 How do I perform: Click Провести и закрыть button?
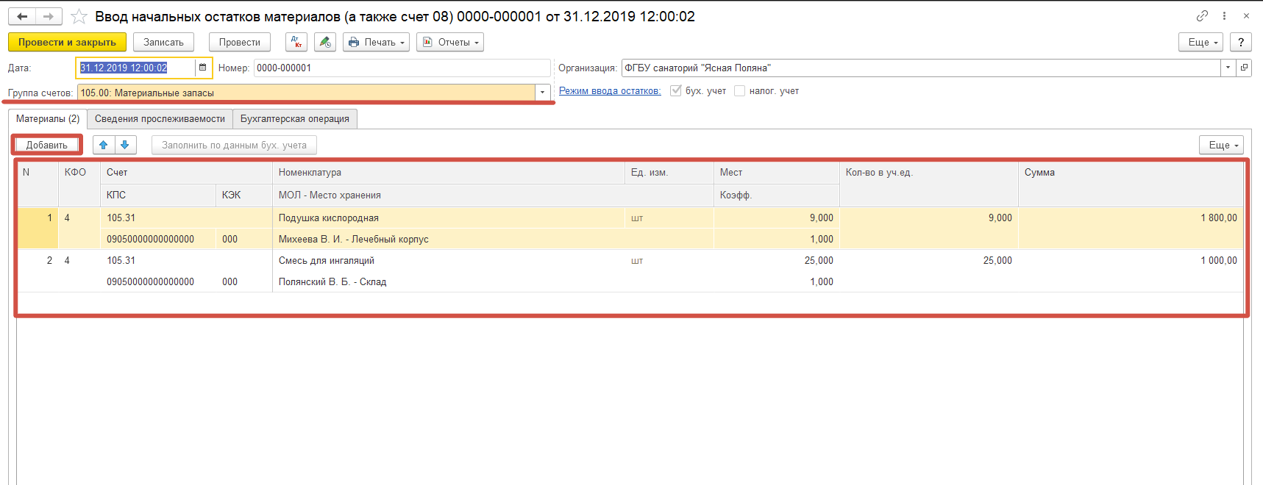point(67,42)
